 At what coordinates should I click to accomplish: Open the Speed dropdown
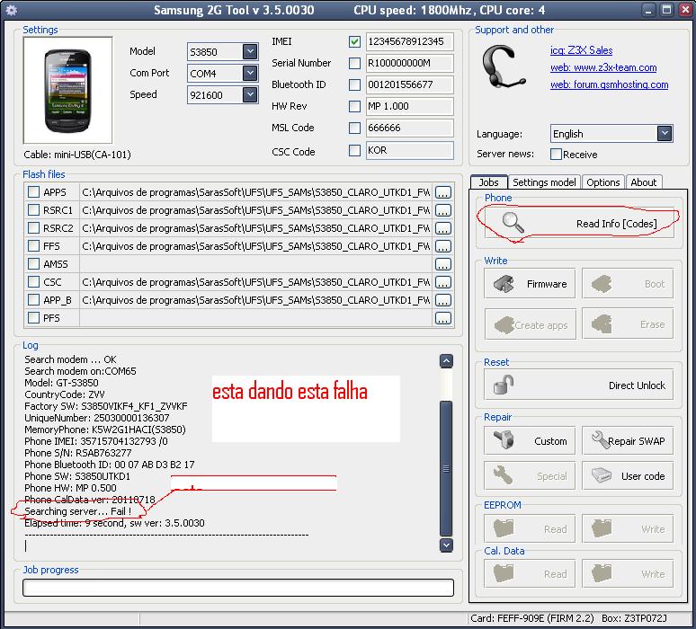click(x=250, y=94)
